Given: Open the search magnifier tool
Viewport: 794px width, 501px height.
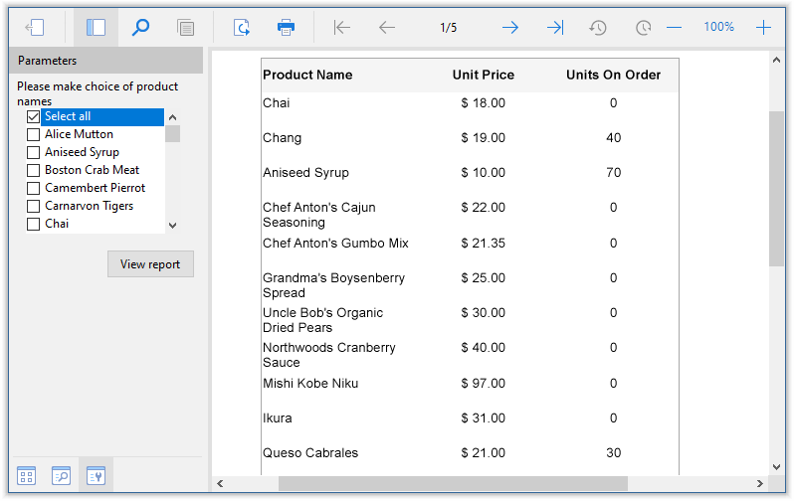Looking at the screenshot, I should [140, 27].
